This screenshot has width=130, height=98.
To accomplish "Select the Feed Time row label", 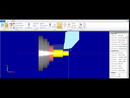I will tap(114, 55).
